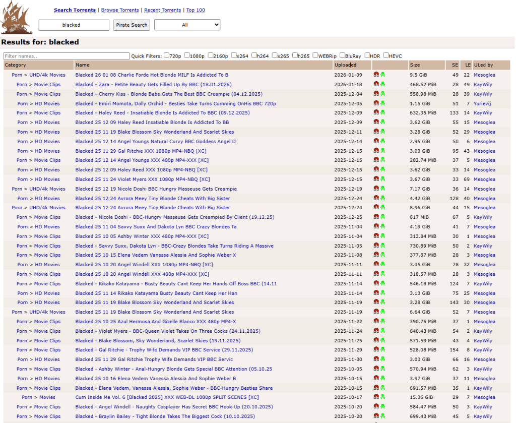516x423 pixels.
Task: Click magnet icon in the 9.5 GiB row
Action: pos(376,75)
